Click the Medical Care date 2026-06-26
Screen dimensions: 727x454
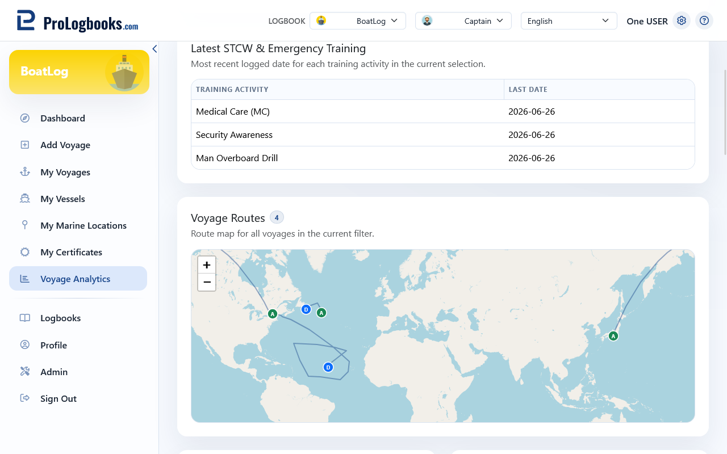click(532, 111)
